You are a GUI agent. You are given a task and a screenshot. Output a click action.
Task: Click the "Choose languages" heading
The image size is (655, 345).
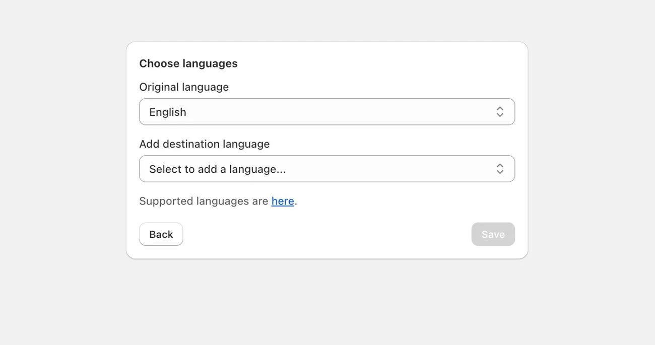pyautogui.click(x=188, y=63)
